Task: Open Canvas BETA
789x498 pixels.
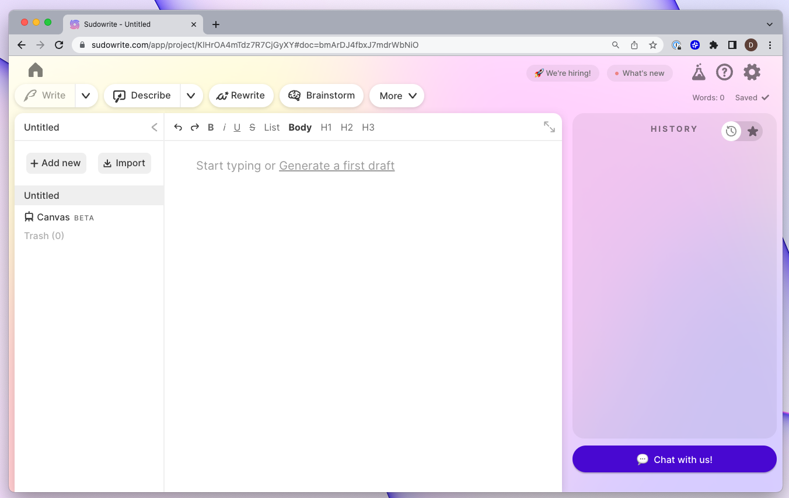Action: [x=59, y=217]
